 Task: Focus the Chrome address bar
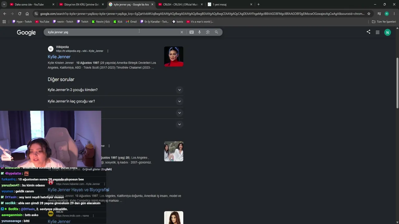(202, 14)
